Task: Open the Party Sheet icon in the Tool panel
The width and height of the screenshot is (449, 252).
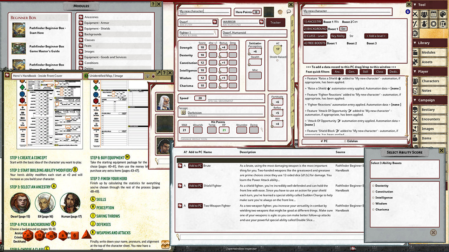Action: click(x=424, y=14)
